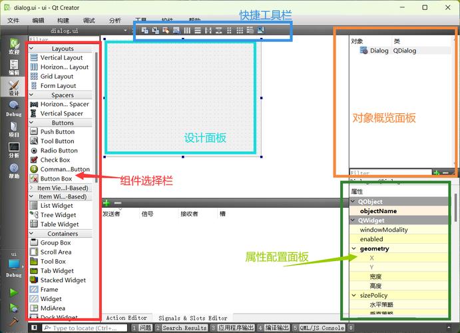The image size is (460, 333).
Task: Collapse the Containers category
Action: [x=32, y=233]
